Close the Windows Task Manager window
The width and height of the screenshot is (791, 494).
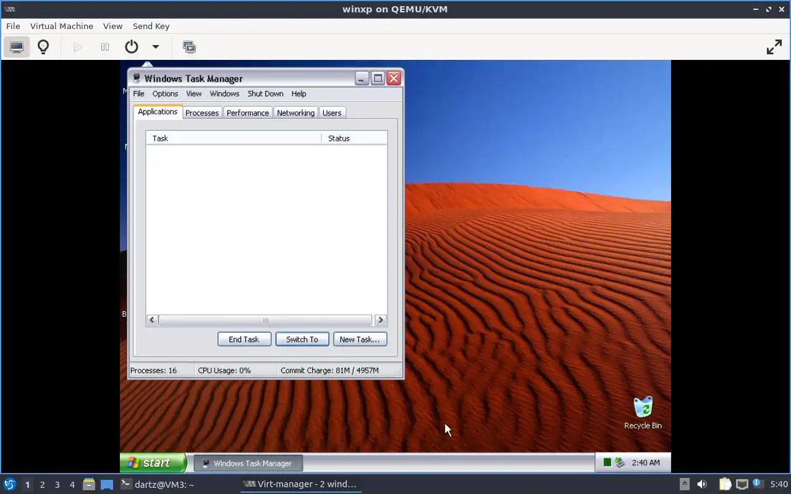[394, 78]
